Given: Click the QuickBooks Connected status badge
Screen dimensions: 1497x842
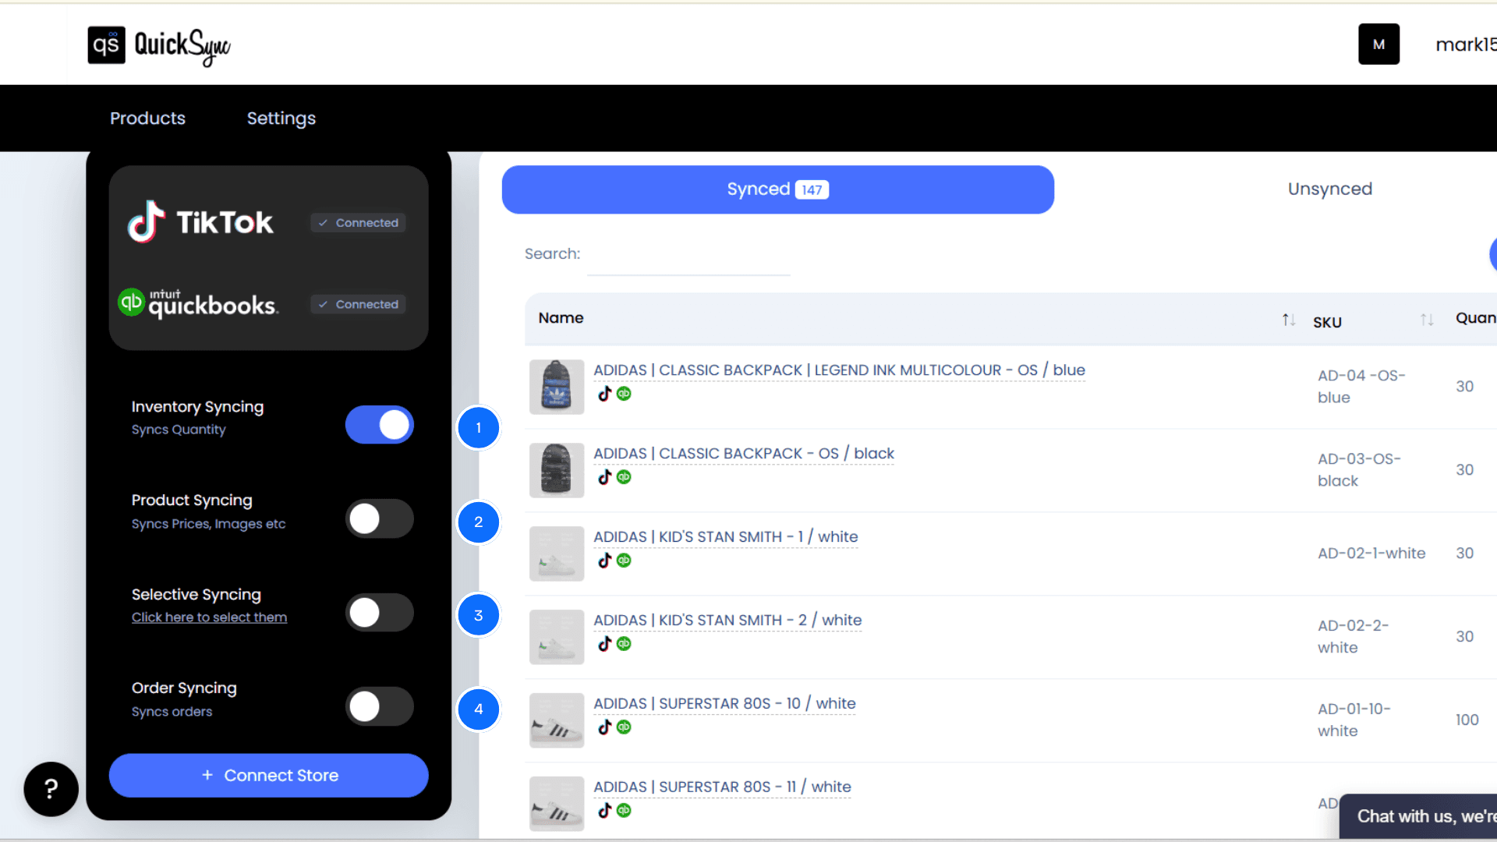Looking at the screenshot, I should (x=358, y=305).
